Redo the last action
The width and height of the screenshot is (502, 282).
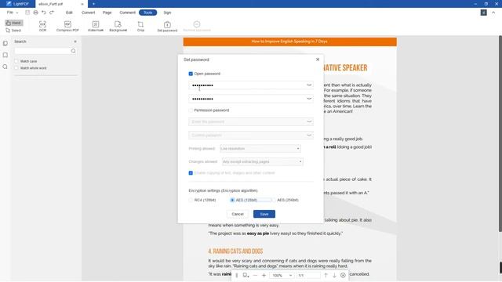(x=52, y=13)
